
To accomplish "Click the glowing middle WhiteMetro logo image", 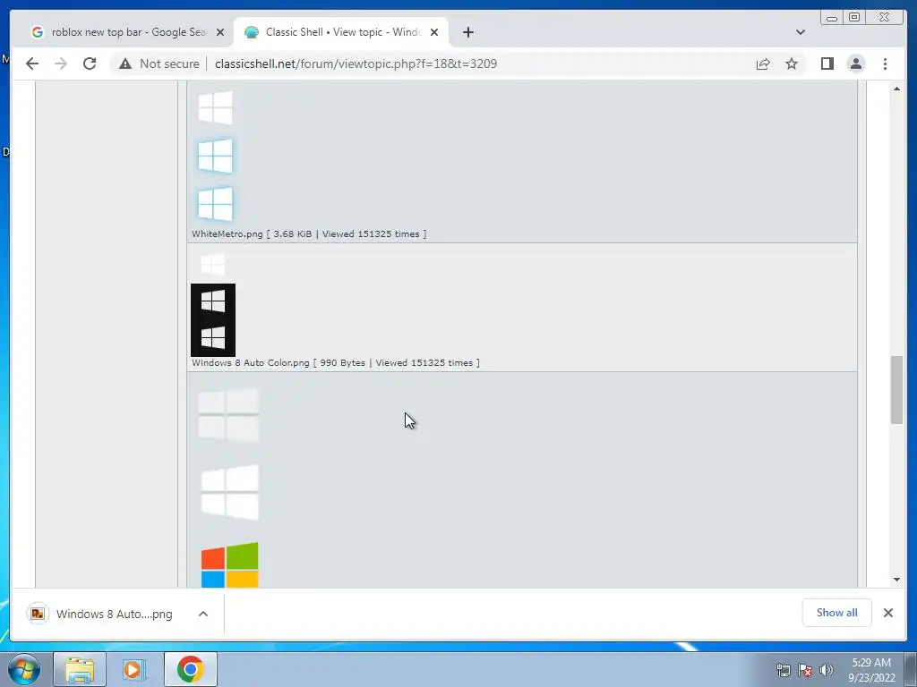I will tap(215, 156).
